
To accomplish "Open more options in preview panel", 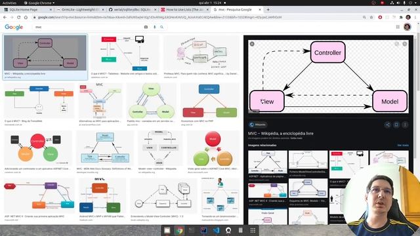I will tap(405, 125).
